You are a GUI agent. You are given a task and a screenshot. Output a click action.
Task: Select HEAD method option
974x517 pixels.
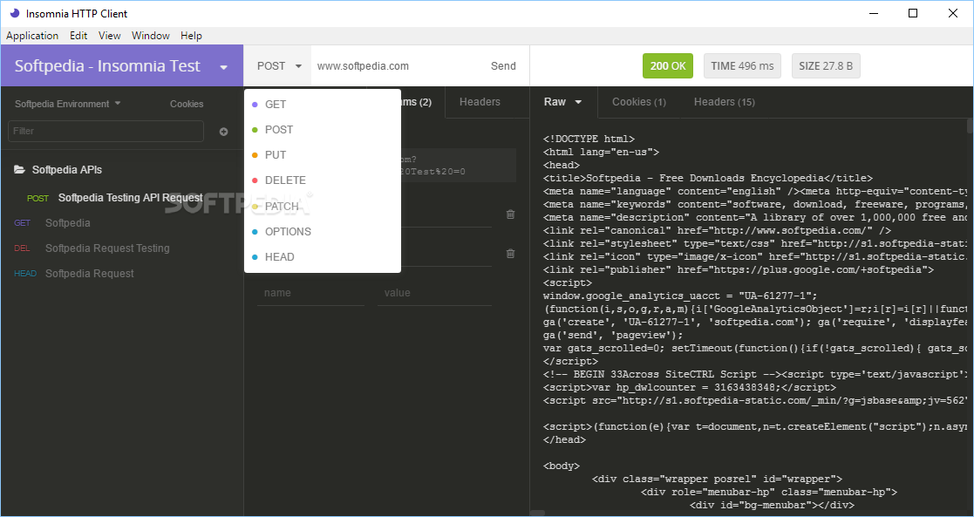coord(323,257)
